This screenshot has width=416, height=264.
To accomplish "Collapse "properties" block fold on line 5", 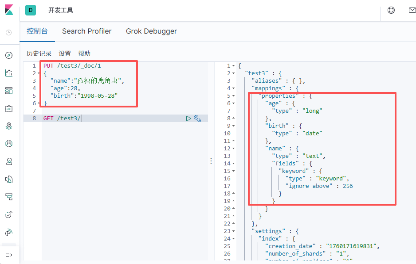I will [234, 96].
